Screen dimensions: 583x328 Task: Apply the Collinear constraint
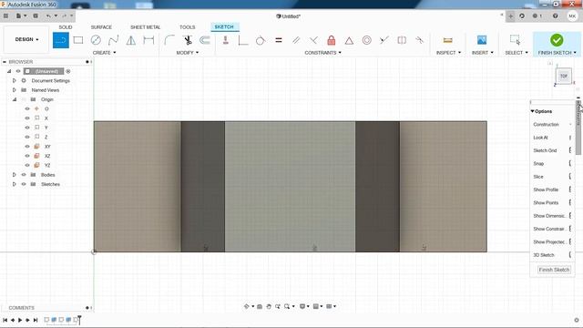click(384, 40)
